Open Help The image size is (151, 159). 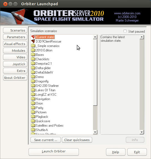pyautogui.click(x=115, y=152)
